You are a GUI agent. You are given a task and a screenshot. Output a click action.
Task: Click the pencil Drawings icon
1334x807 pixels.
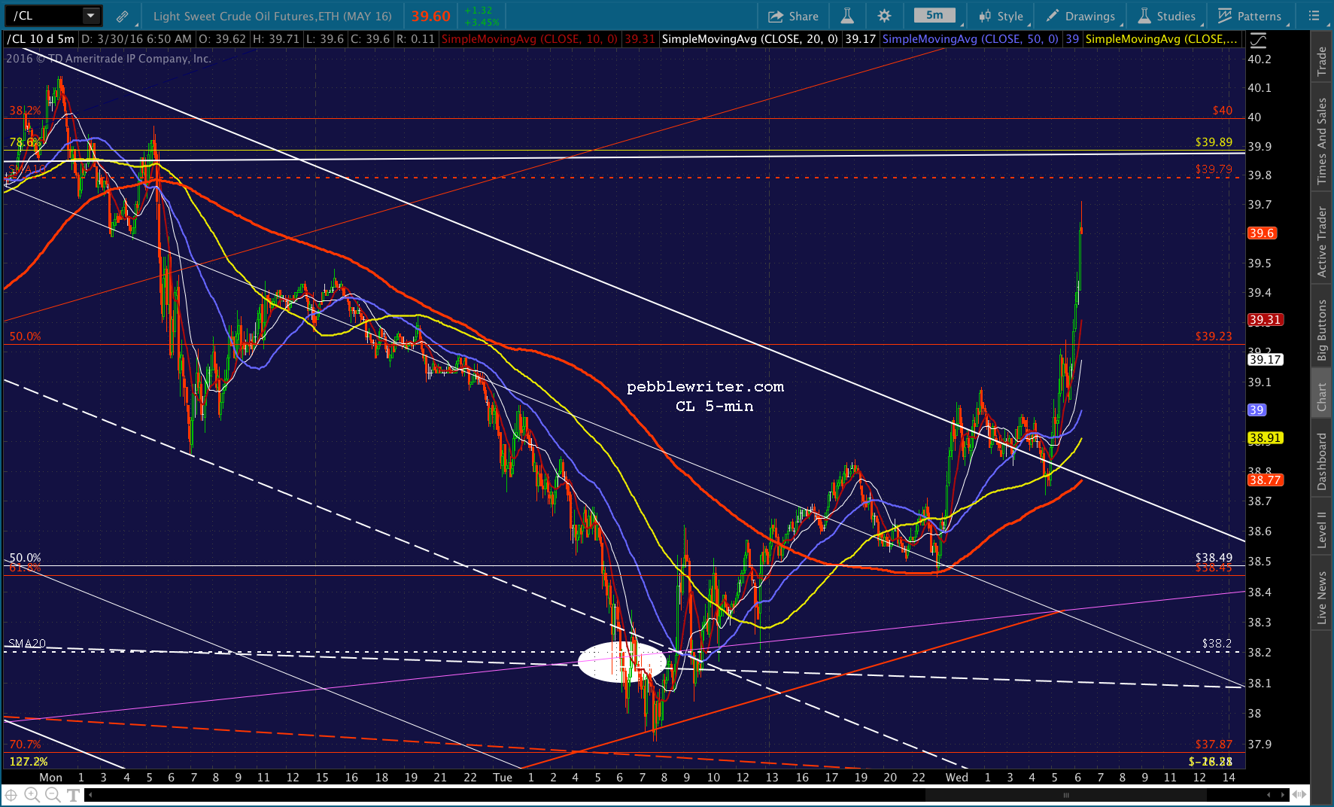click(x=1053, y=16)
